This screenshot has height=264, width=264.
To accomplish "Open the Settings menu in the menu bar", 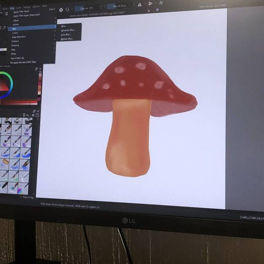I will point(26,7).
